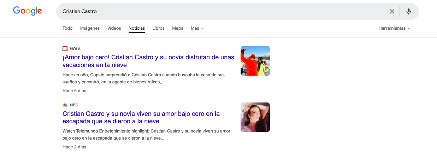The image size is (437, 153).
Task: Click the NBC source name label
Action: 74,105
